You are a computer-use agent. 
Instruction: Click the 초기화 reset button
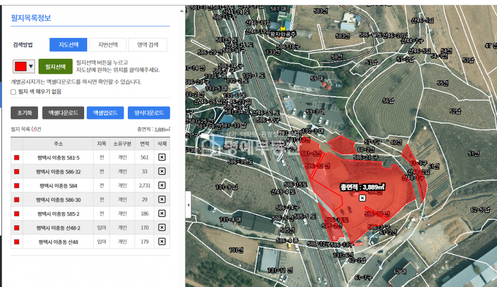tap(24, 113)
